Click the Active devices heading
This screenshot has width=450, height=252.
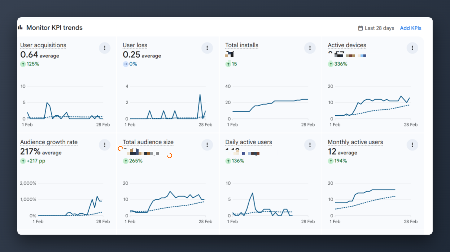(x=347, y=45)
